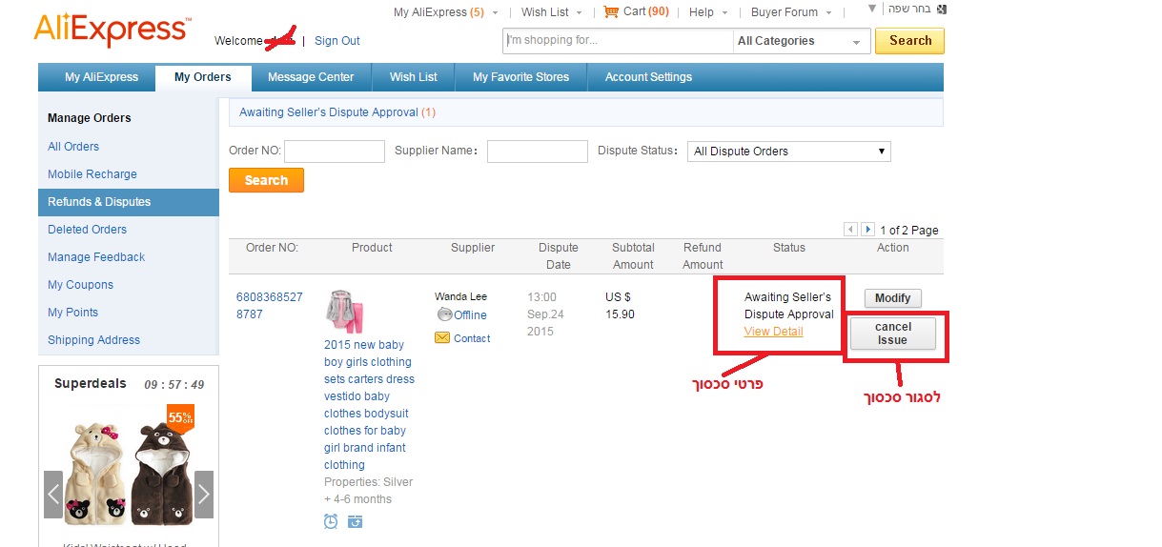Viewport: 1162px width, 547px height.
Task: Open All Orders in sidebar
Action: pos(73,147)
